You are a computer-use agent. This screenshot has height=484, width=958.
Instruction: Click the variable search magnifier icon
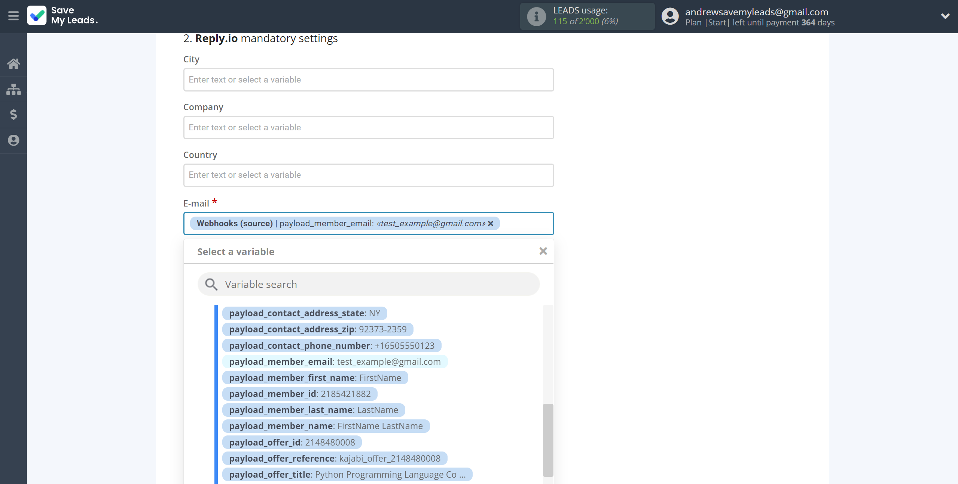(211, 284)
